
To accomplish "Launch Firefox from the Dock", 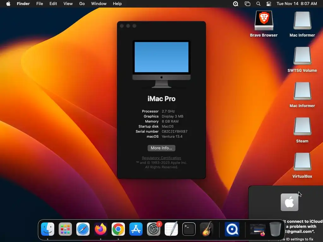I will [101, 229].
